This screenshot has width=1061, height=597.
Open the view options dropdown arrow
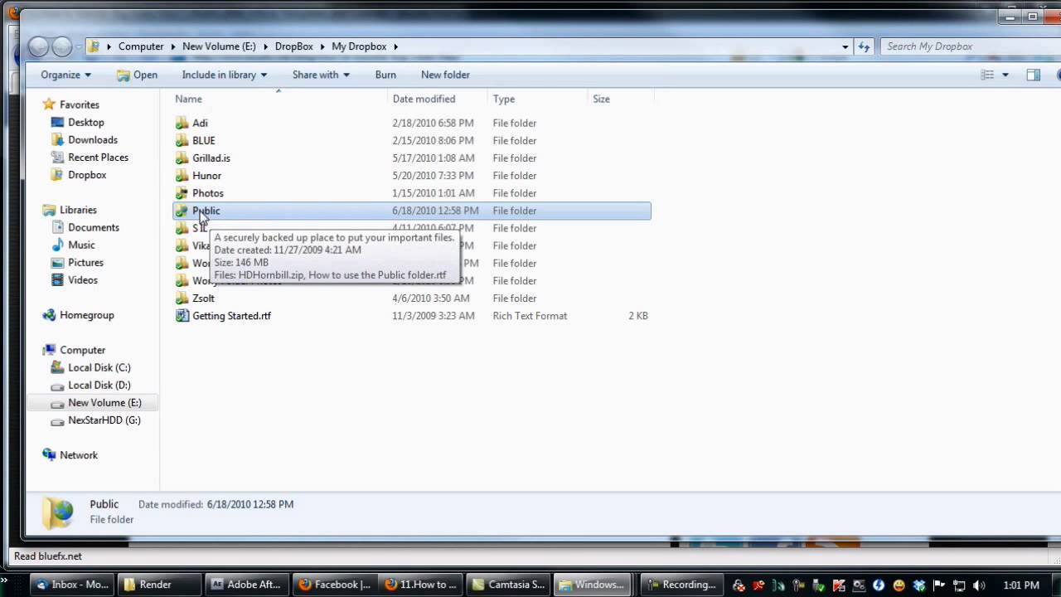coord(1005,75)
